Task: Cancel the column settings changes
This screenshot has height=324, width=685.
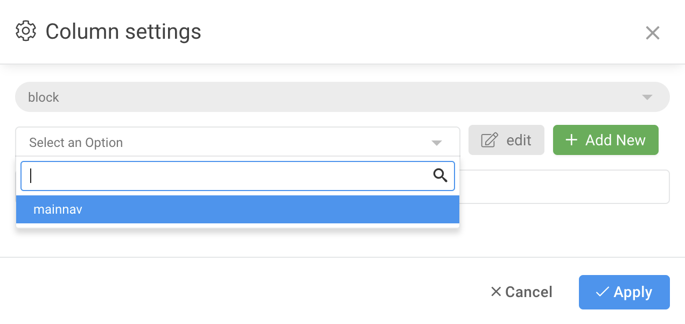Action: click(521, 292)
